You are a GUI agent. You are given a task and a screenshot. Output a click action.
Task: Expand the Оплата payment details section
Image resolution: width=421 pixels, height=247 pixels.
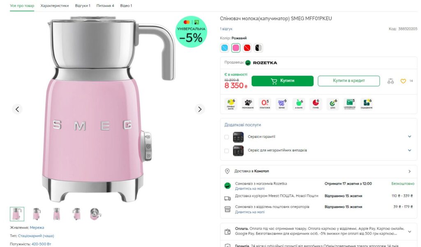pyautogui.click(x=409, y=232)
